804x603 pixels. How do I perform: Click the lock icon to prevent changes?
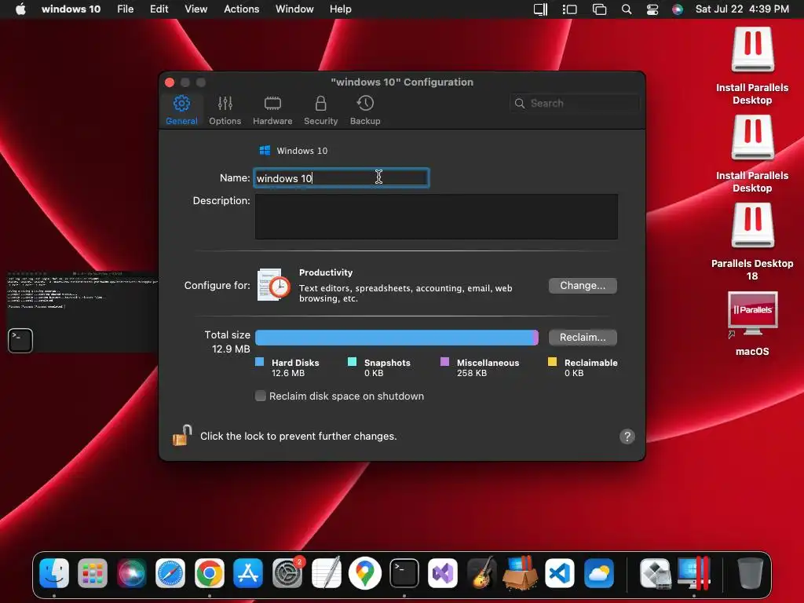pos(182,436)
